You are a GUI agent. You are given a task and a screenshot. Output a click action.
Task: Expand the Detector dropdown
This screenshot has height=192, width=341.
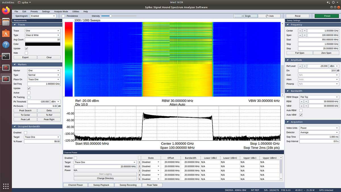319,133
